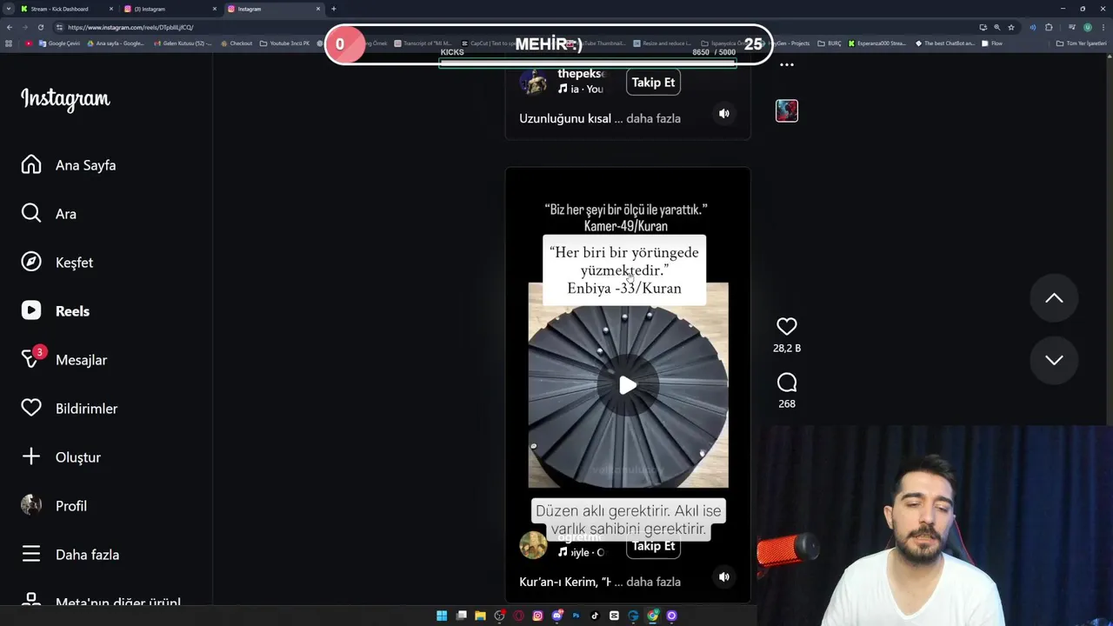This screenshot has height=626, width=1113.
Task: Open thepeks profile avatar
Action: (x=533, y=81)
